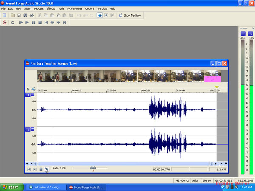
Task: Click Play in the Pandora data window
Action: (47, 169)
